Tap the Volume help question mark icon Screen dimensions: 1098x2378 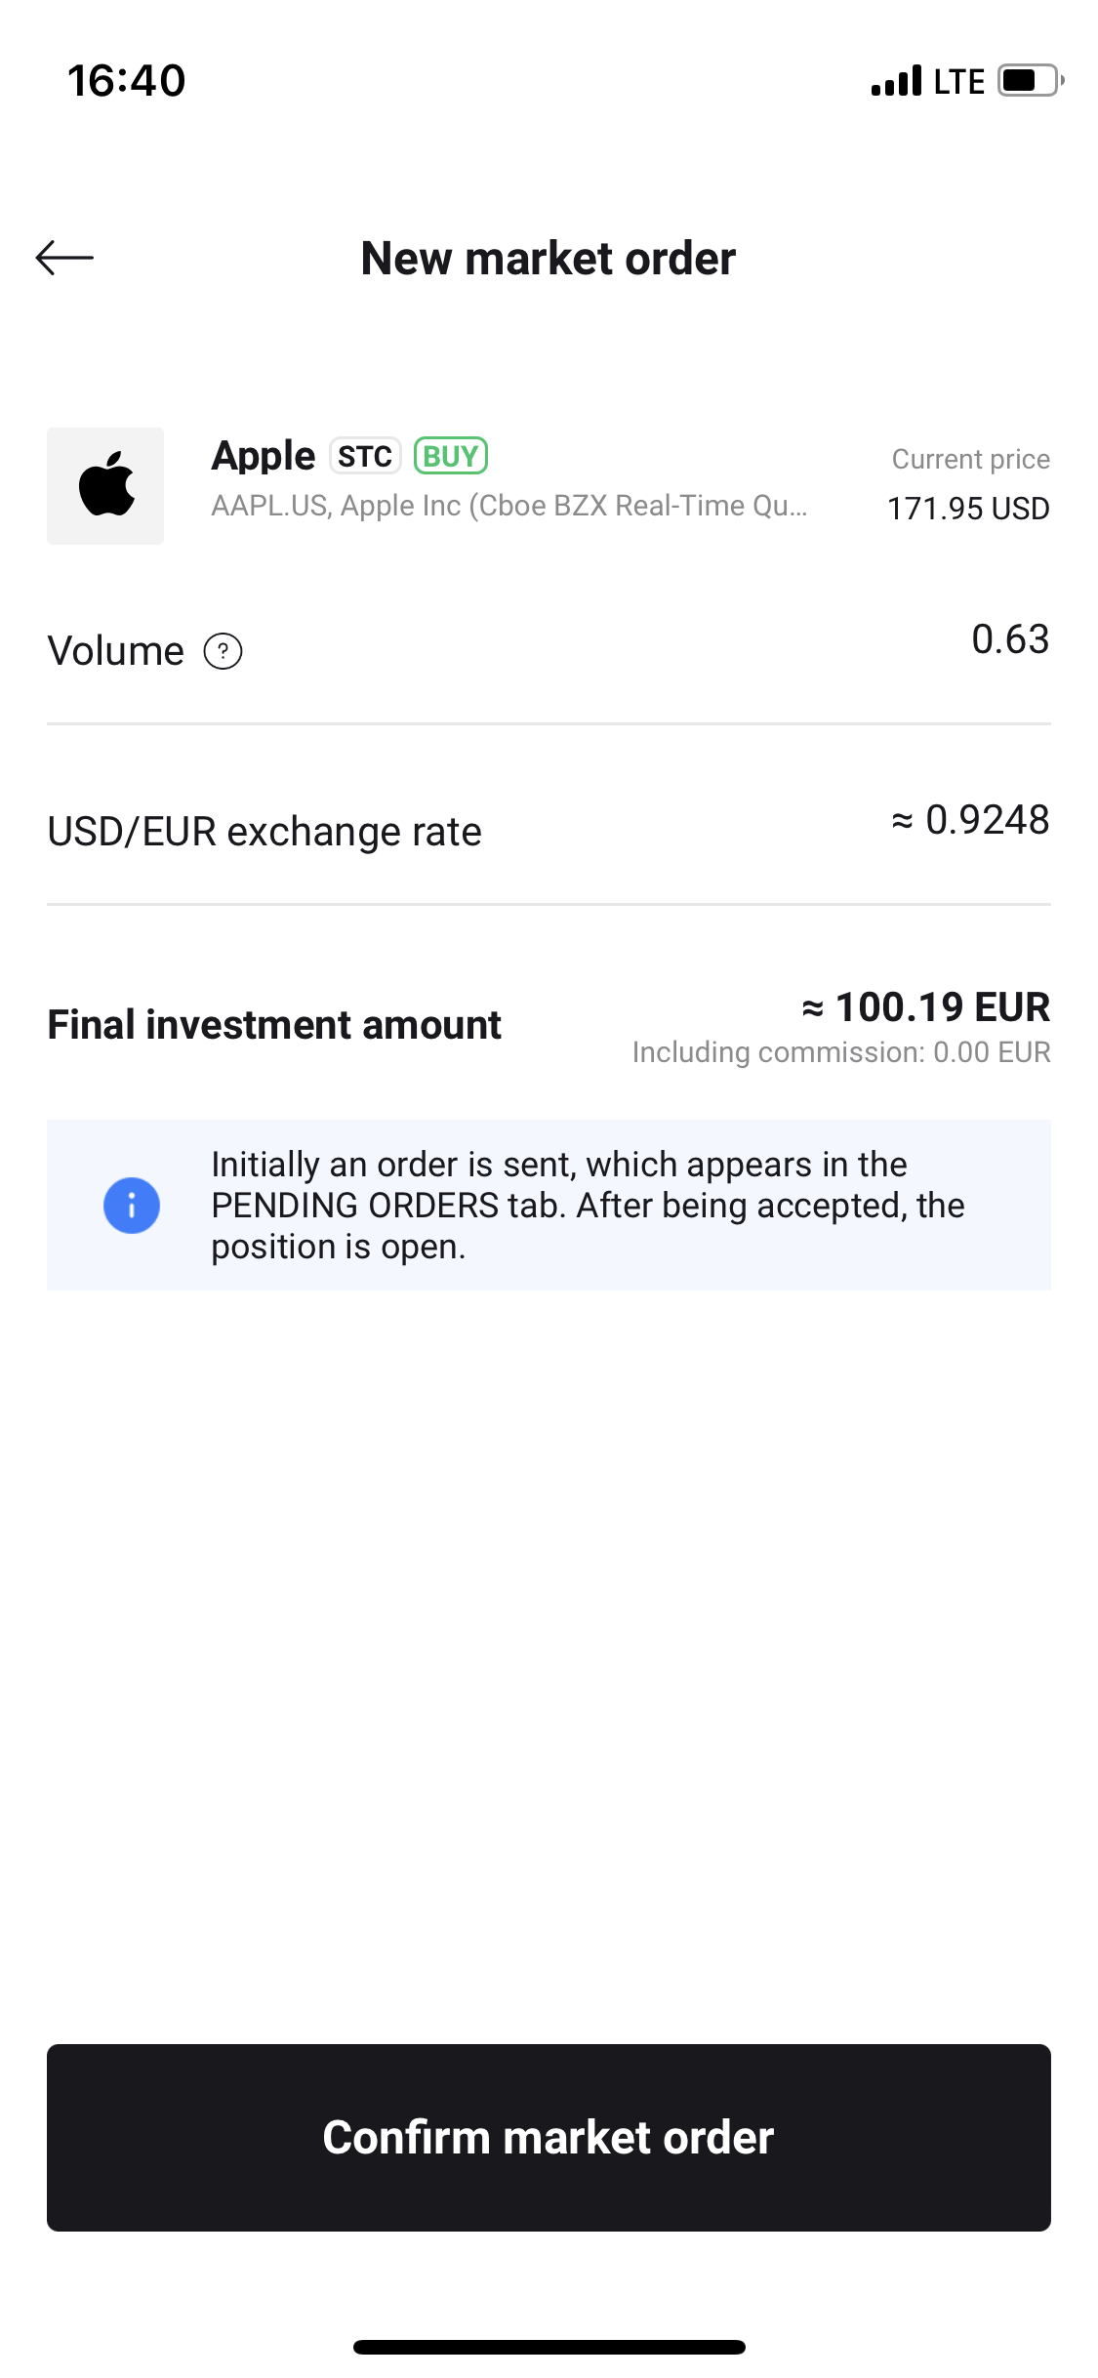click(223, 651)
